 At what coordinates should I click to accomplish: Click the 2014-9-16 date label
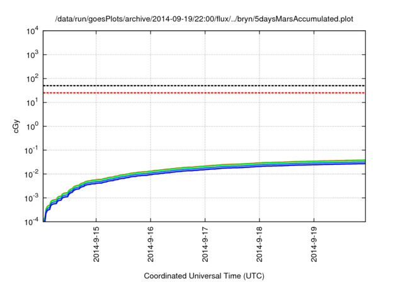coord(150,244)
